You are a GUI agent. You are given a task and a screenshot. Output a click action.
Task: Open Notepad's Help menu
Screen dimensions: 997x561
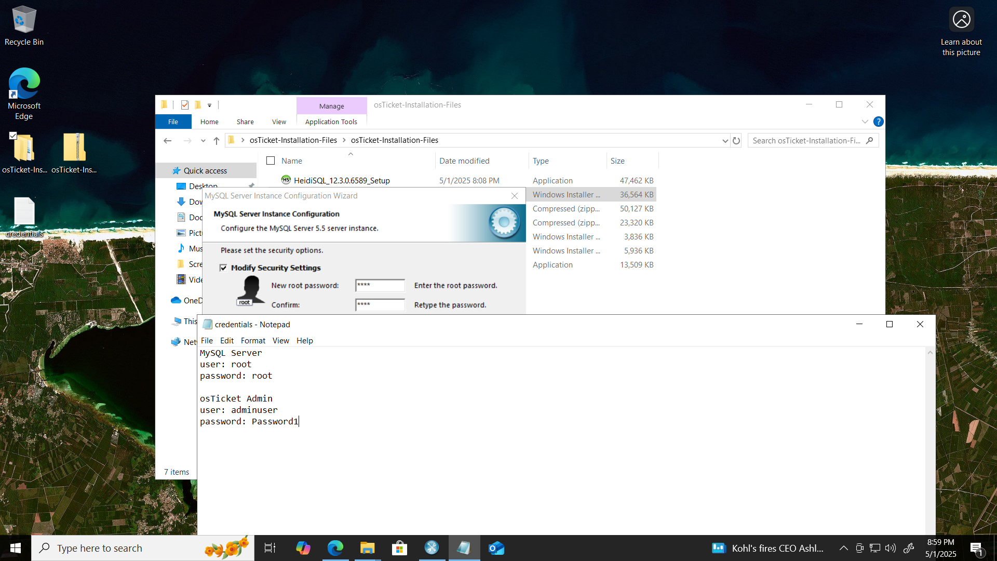coord(305,340)
